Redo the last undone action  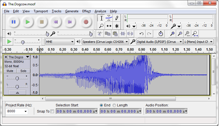[x=149, y=34]
